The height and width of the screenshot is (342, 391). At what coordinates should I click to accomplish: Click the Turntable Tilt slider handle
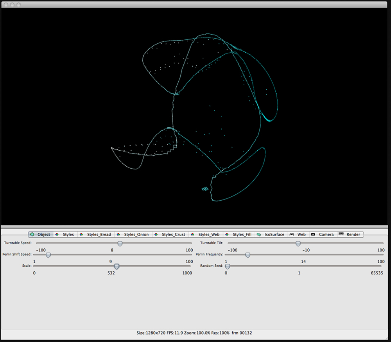(x=298, y=244)
